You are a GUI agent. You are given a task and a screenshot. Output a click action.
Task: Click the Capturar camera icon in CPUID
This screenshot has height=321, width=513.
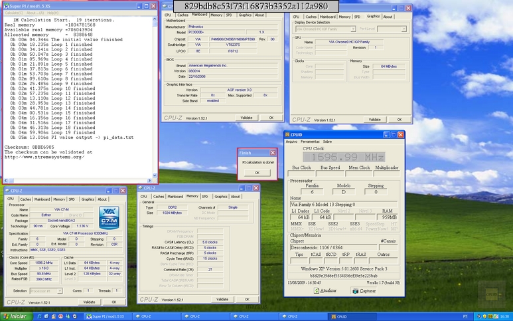(355, 290)
